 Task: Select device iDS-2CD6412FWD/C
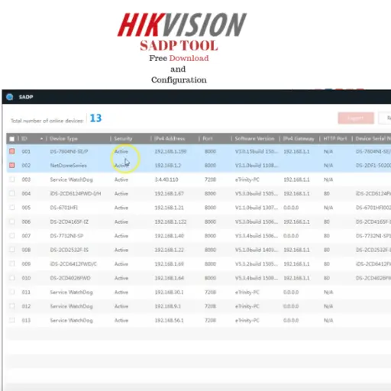(x=73, y=264)
